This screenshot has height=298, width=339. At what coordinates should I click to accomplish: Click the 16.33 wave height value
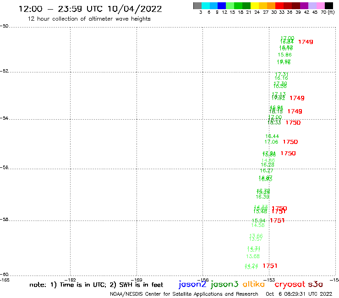click(274, 123)
